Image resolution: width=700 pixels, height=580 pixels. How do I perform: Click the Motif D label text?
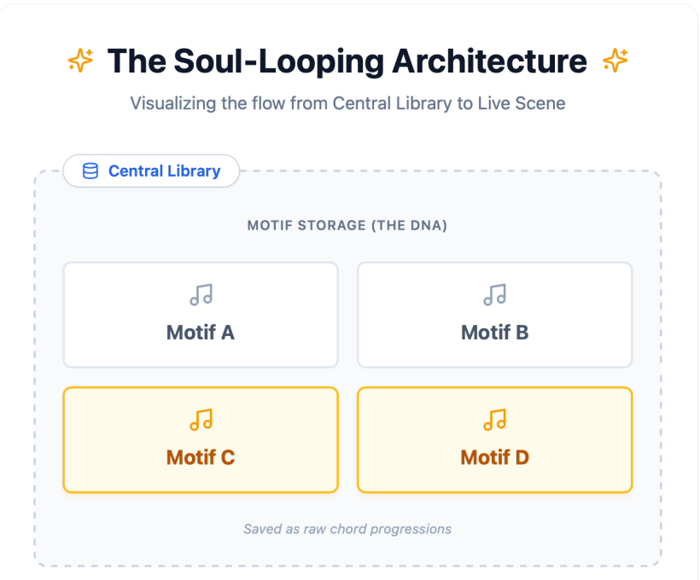494,457
